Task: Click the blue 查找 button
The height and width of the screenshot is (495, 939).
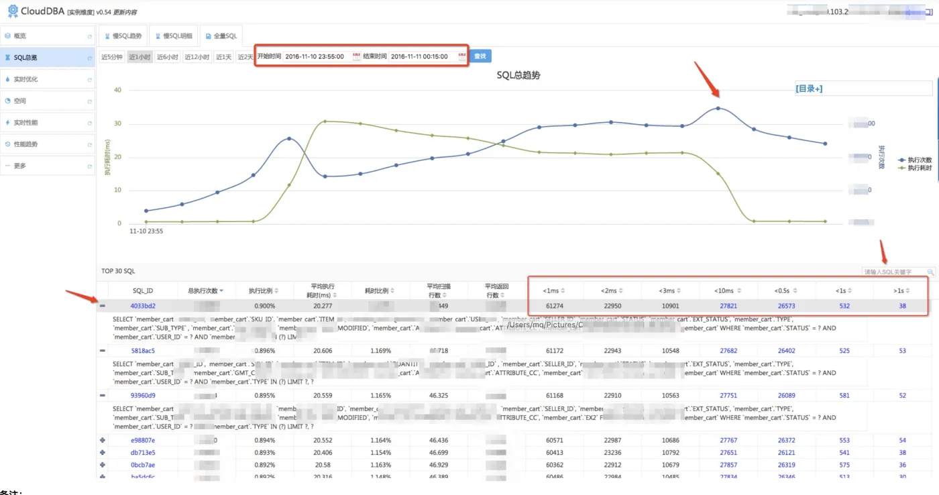Action: point(480,56)
